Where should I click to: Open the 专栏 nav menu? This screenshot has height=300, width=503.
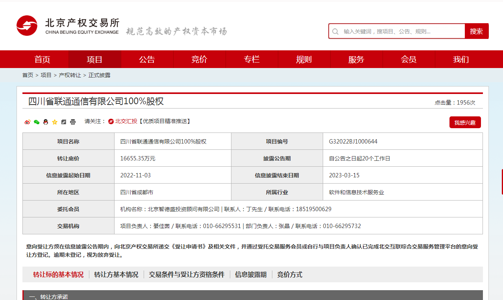252,59
